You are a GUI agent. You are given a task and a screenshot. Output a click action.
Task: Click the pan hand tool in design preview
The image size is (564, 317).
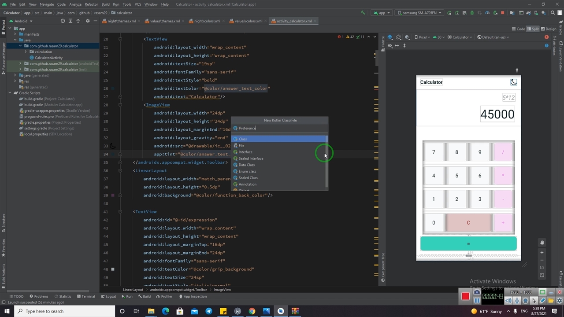[x=542, y=243]
